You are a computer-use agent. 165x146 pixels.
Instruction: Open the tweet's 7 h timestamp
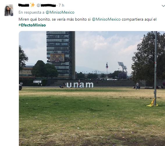(x=61, y=5)
